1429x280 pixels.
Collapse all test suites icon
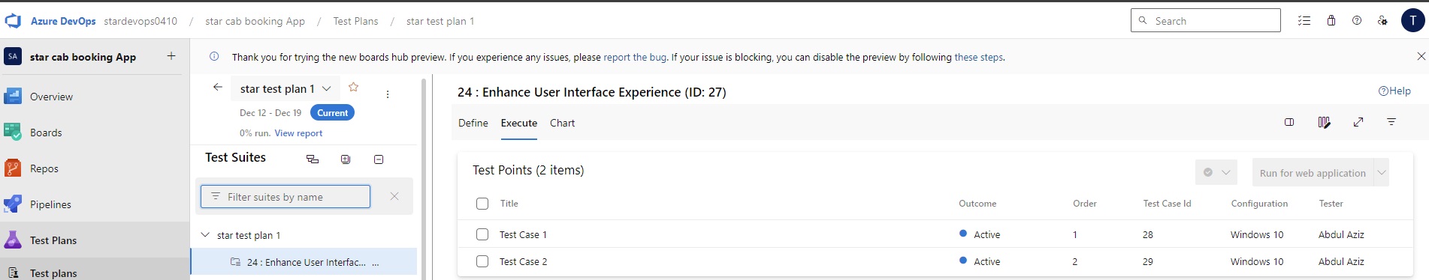[x=379, y=159]
